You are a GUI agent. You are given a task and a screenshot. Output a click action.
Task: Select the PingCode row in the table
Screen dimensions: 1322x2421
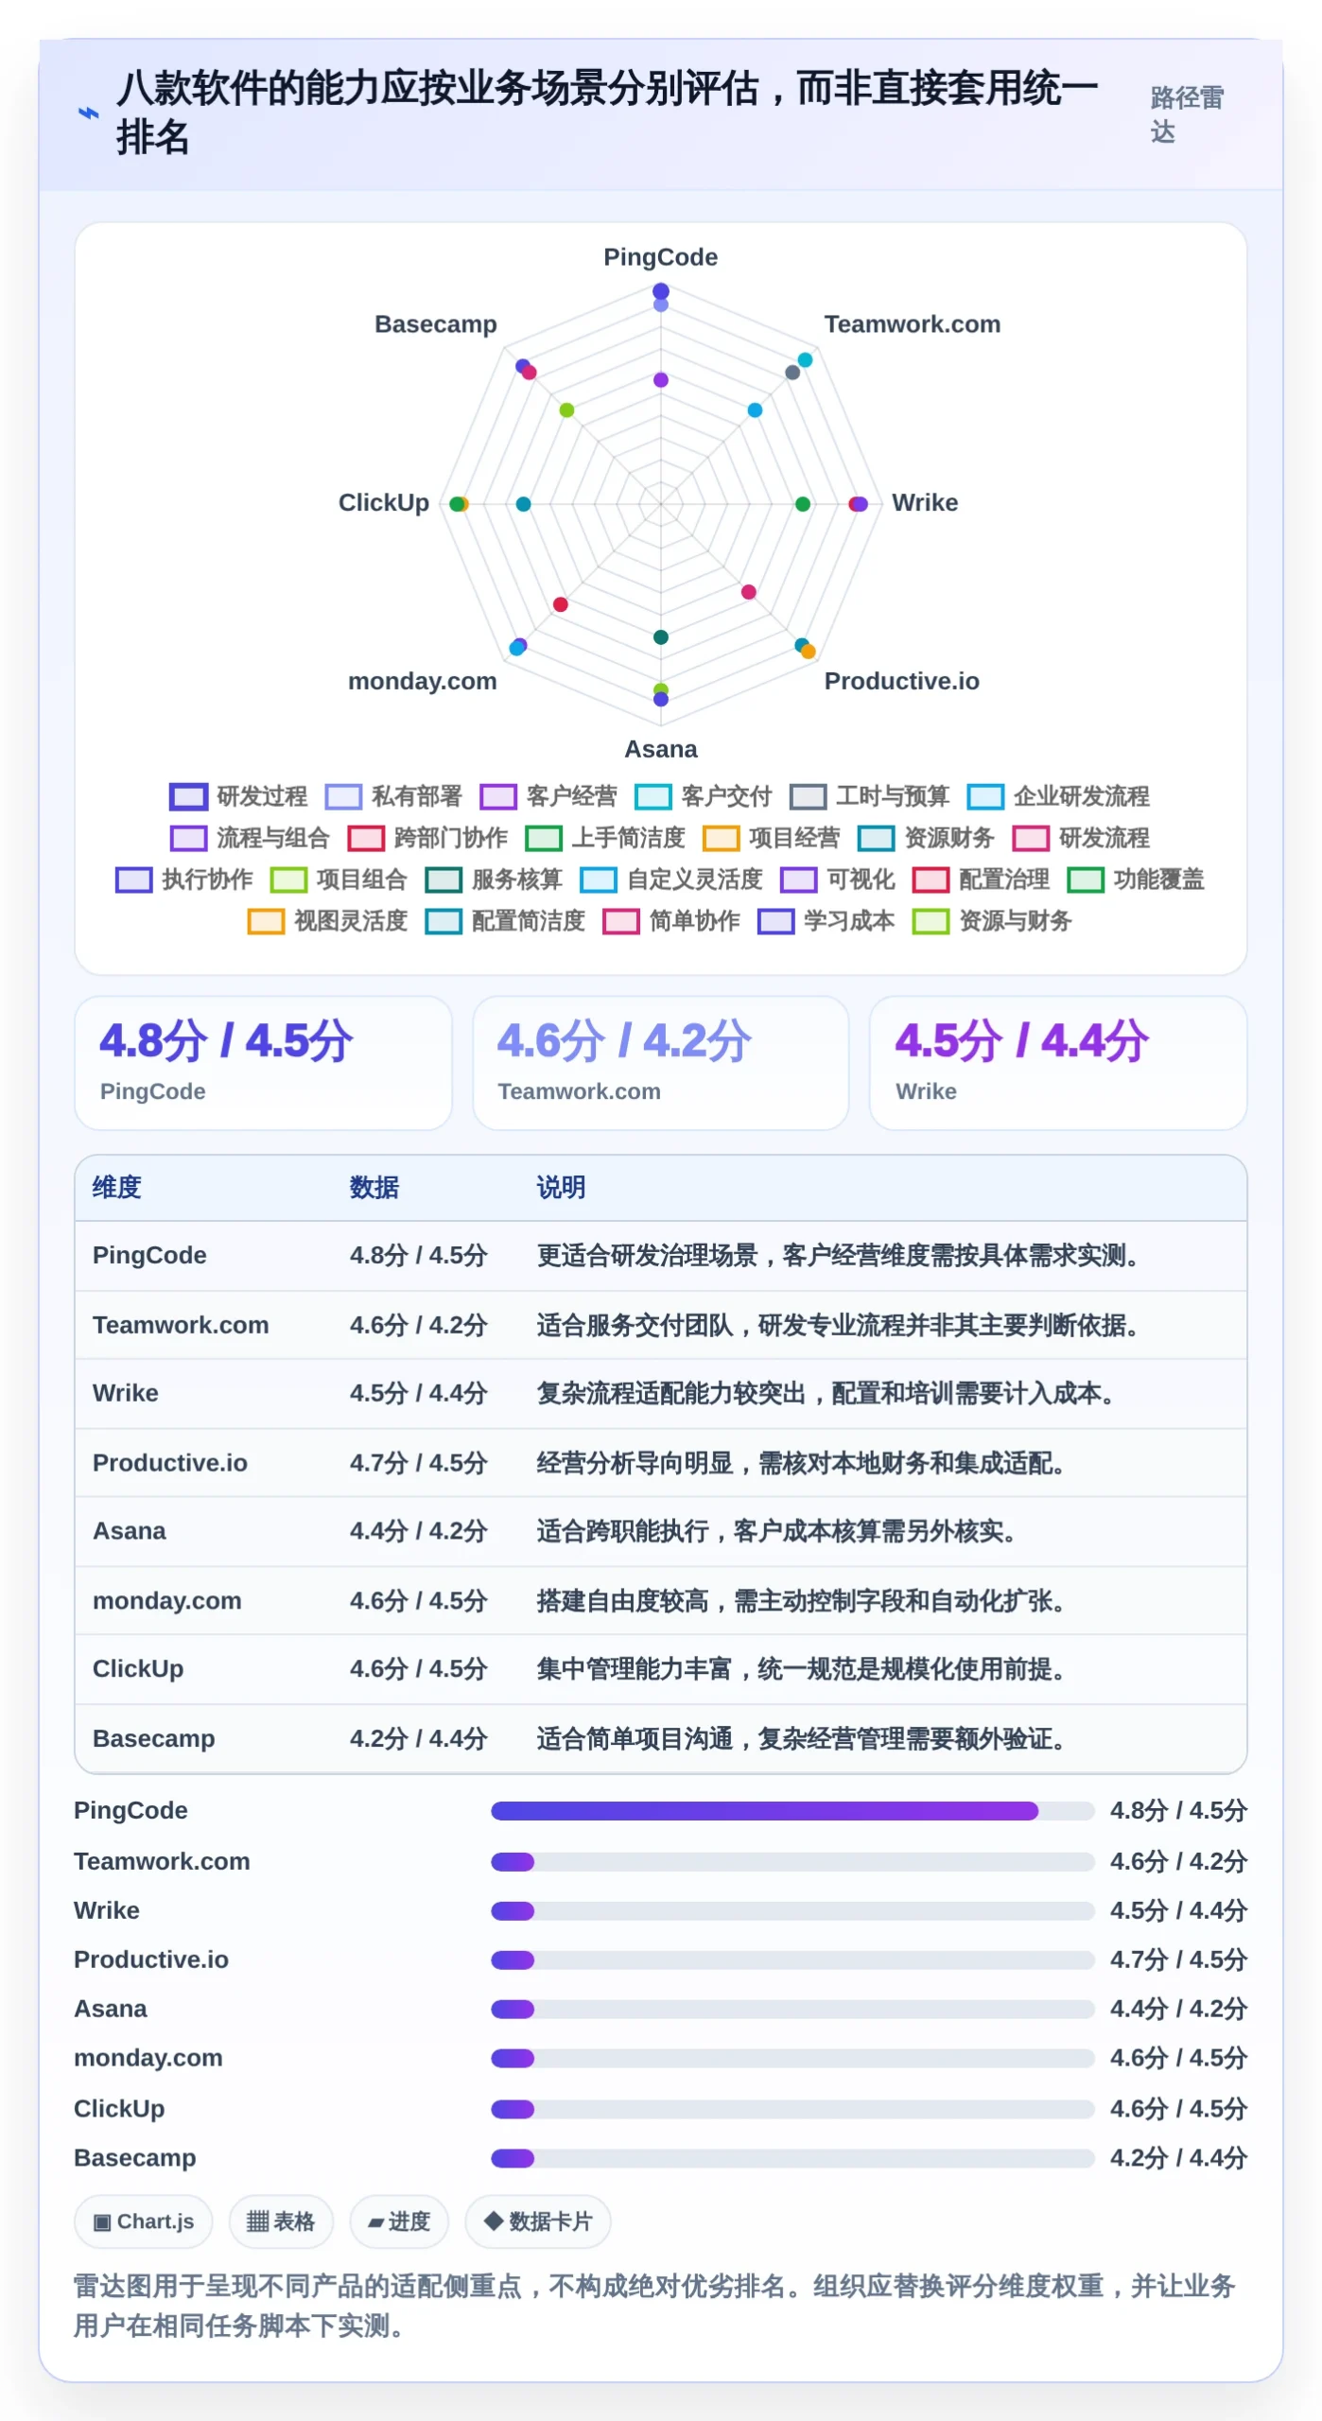tap(661, 1256)
